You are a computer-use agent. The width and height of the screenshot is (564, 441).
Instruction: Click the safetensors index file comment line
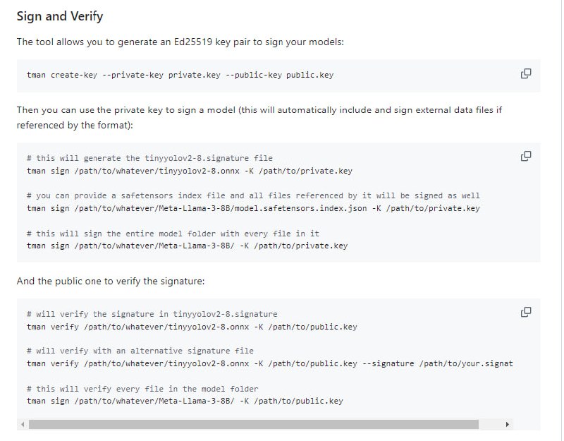[253, 195]
